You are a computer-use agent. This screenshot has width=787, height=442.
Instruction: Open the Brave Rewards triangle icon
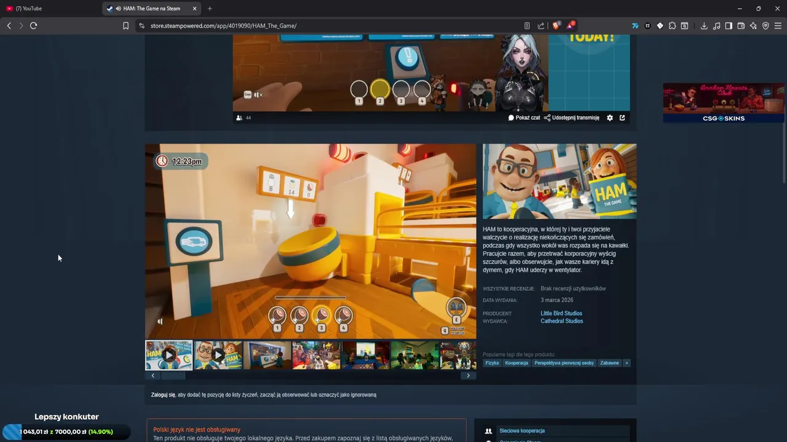click(x=571, y=26)
